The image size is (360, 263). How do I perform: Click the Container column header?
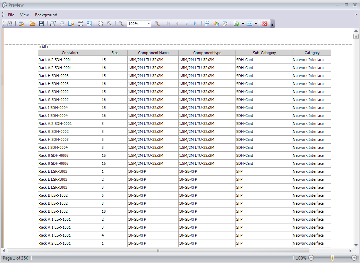70,53
